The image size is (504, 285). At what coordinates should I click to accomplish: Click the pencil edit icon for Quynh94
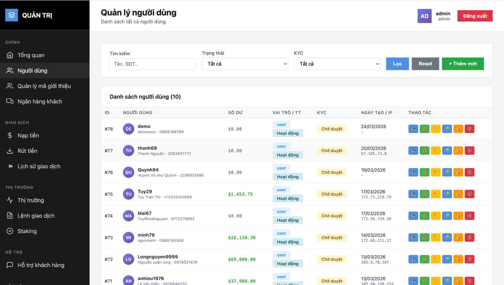[x=435, y=172]
